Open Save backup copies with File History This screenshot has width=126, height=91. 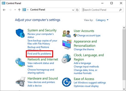pyautogui.click(x=42, y=42)
